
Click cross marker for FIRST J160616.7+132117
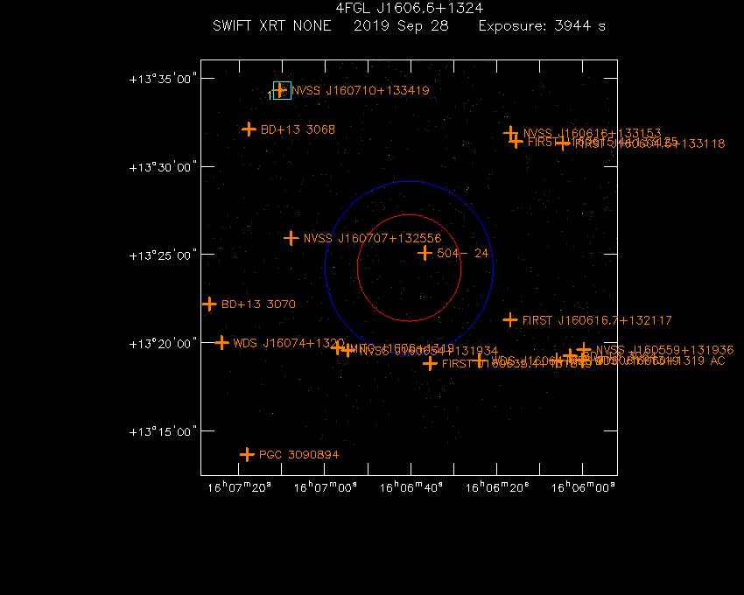click(510, 319)
